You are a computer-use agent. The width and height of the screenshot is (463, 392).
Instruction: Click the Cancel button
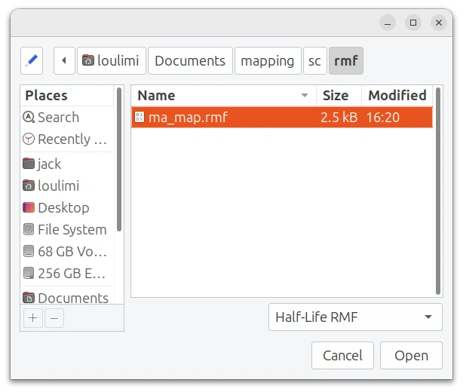[x=342, y=355]
